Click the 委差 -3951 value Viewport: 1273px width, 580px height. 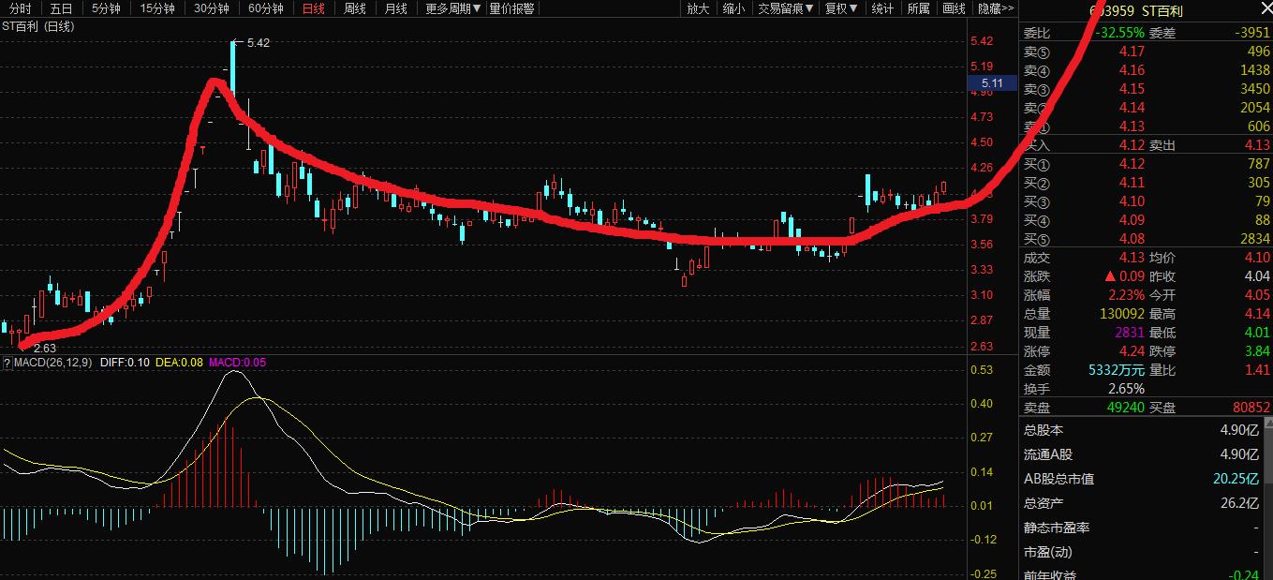[x=1252, y=32]
